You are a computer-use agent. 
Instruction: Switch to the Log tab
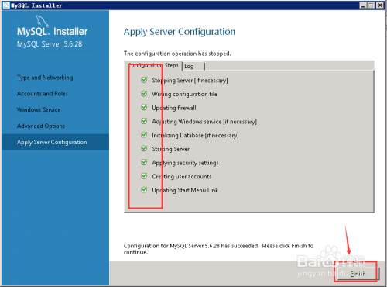pos(193,66)
